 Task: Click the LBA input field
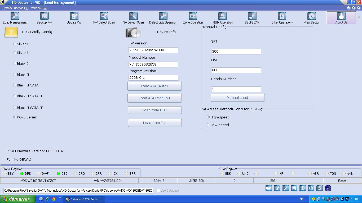click(x=236, y=70)
